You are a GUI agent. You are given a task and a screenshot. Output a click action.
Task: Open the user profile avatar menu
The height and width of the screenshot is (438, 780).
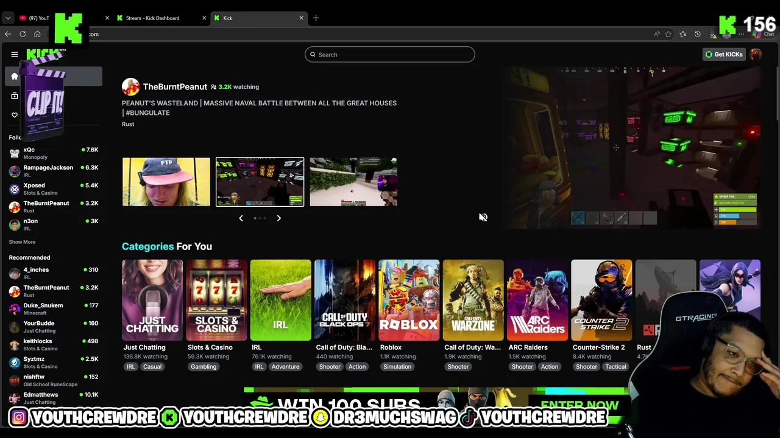[756, 54]
